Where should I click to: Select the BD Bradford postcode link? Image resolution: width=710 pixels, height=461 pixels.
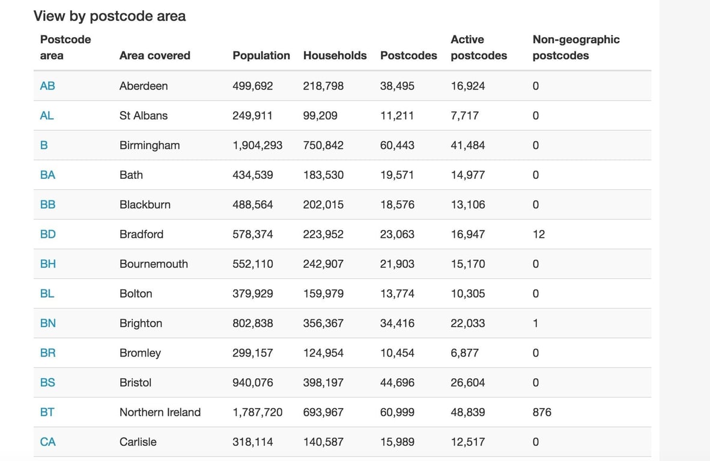click(x=47, y=234)
